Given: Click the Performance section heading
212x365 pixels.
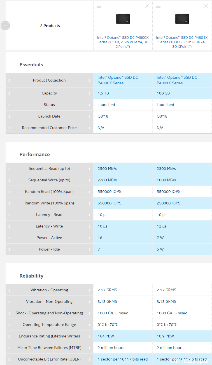Looking at the screenshot, I should coord(35,154).
